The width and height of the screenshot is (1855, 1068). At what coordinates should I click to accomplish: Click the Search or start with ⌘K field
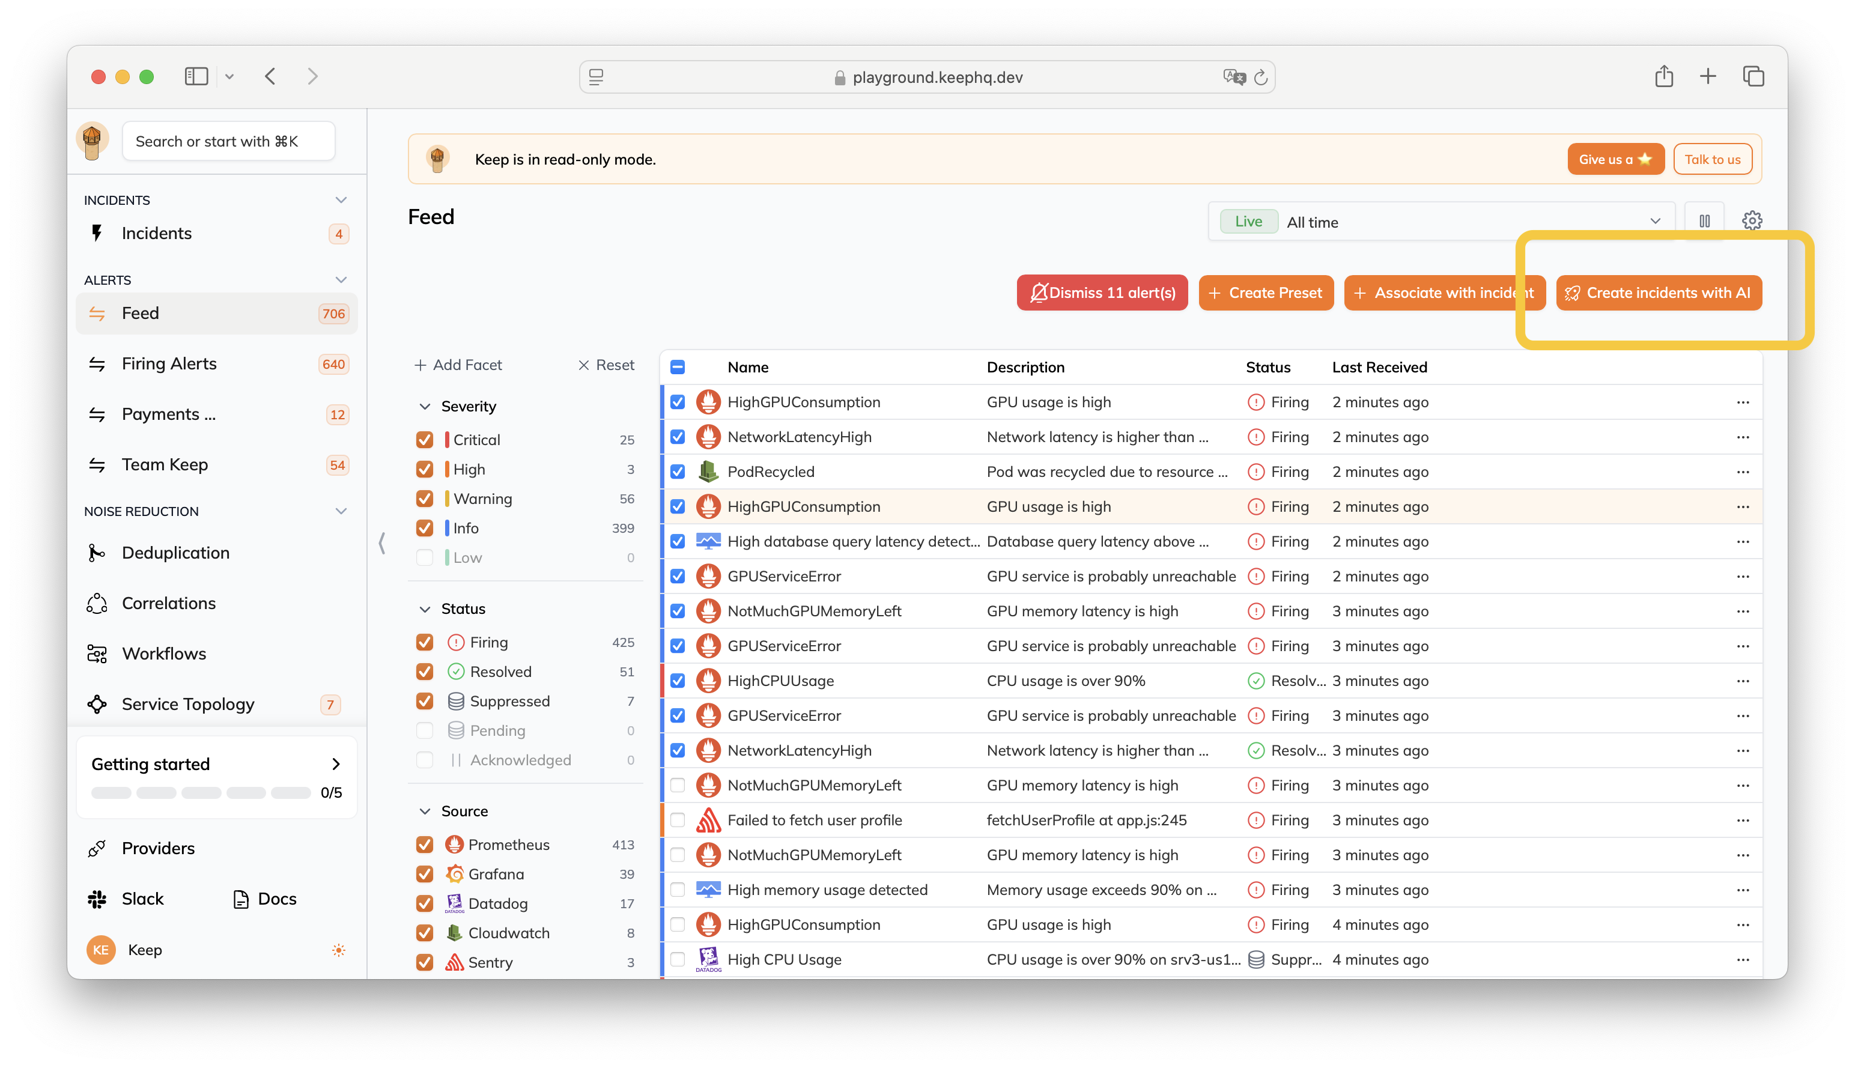coord(228,141)
